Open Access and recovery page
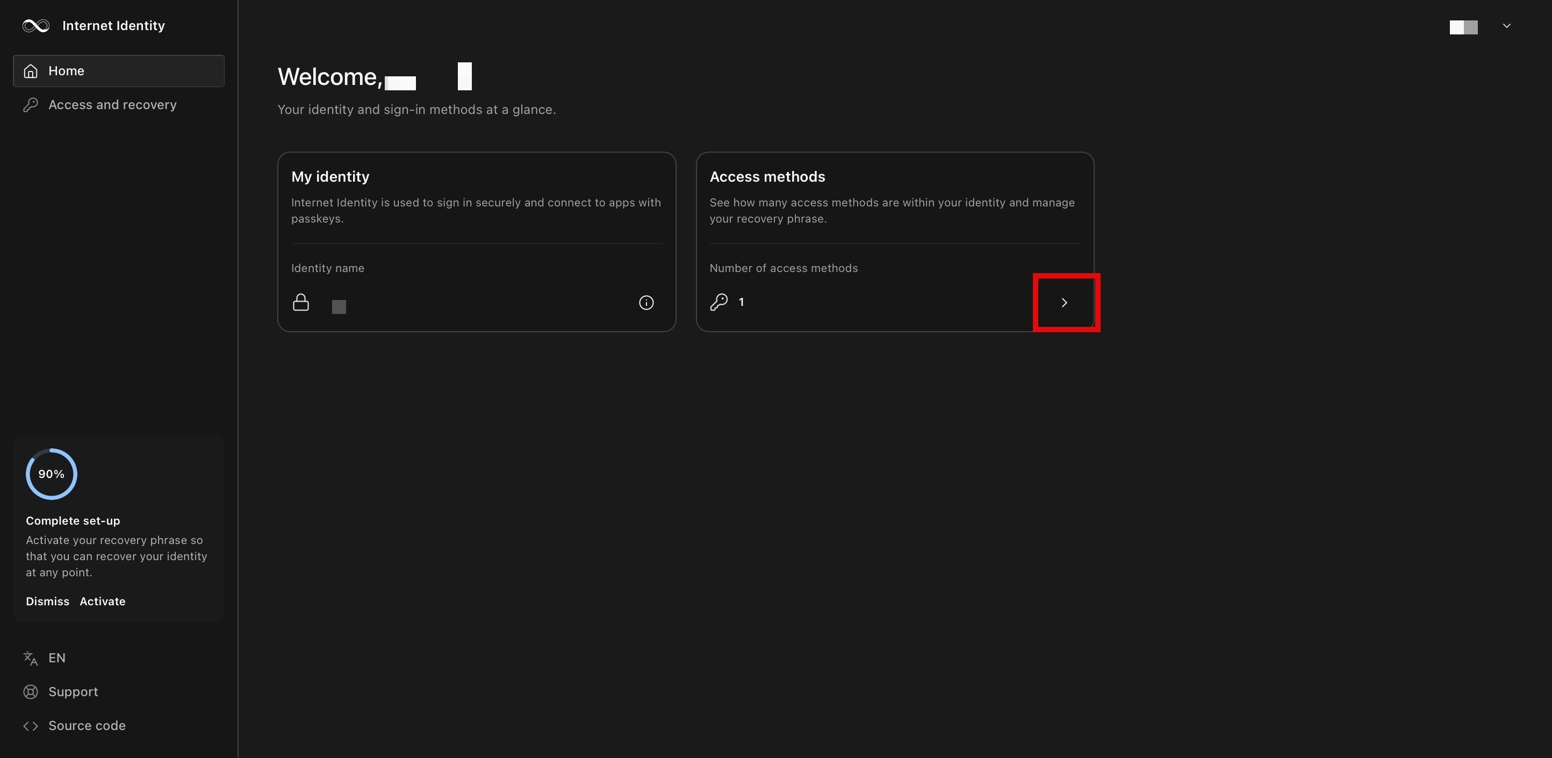 click(x=112, y=105)
